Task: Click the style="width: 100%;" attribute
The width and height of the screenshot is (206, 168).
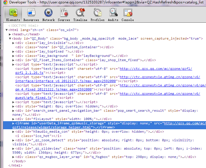Action: click(x=76, y=119)
